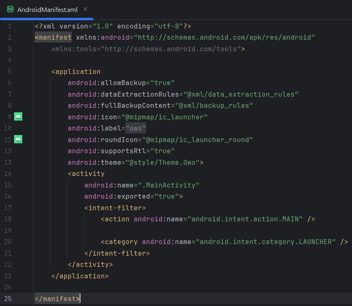
Task: Click the </activity> closing tag
Action: point(90,264)
